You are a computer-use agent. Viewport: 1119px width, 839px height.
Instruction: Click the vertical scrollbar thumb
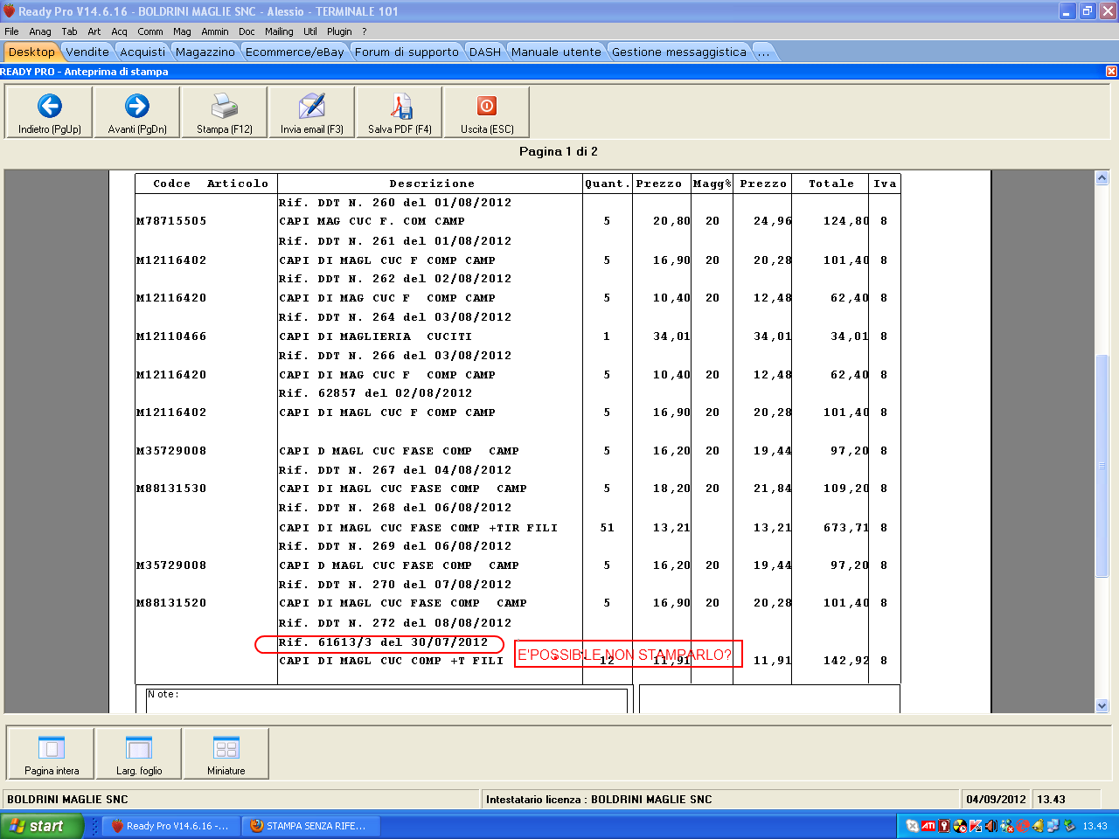click(1102, 465)
